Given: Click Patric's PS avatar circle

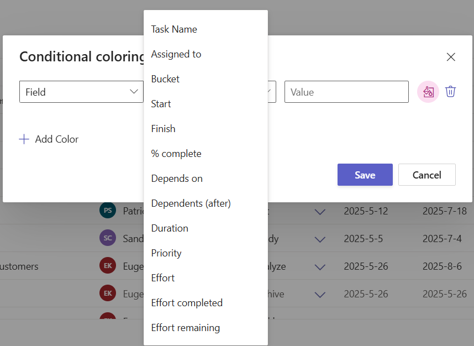Looking at the screenshot, I should tap(108, 211).
